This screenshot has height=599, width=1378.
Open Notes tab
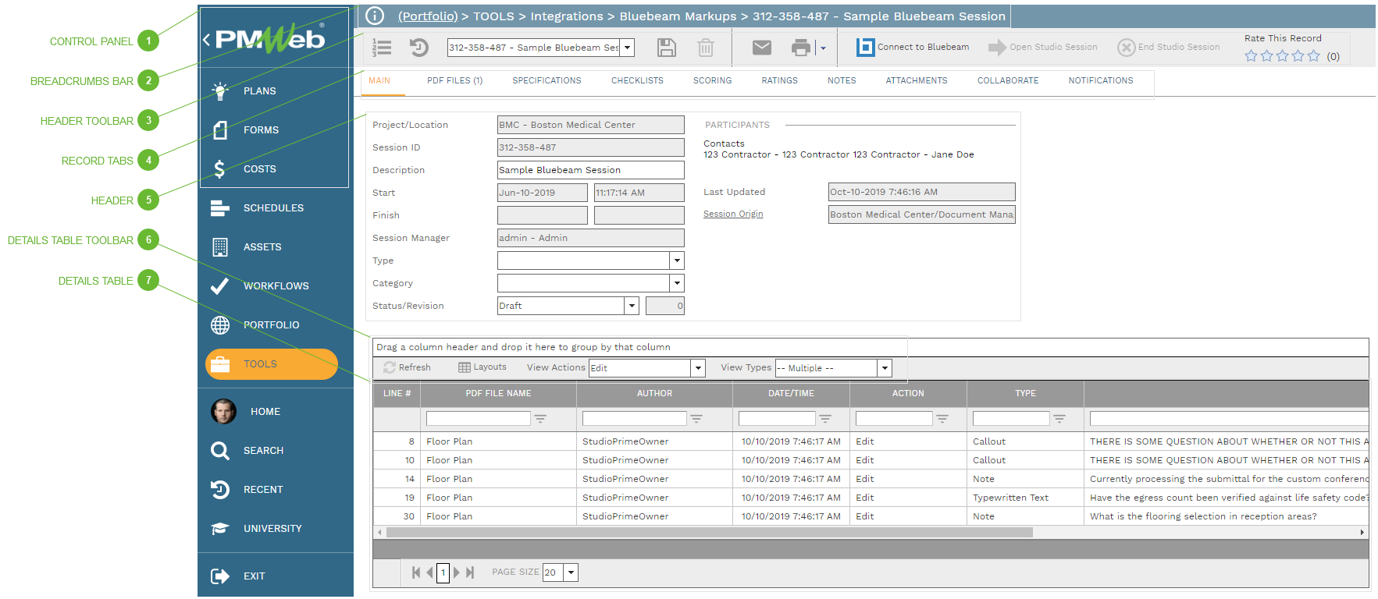842,81
